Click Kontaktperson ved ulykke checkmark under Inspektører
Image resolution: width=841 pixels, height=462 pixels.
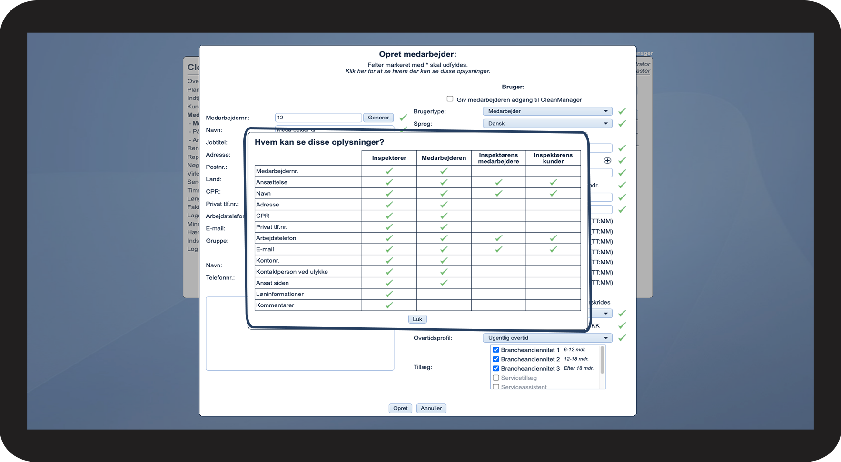coord(389,272)
